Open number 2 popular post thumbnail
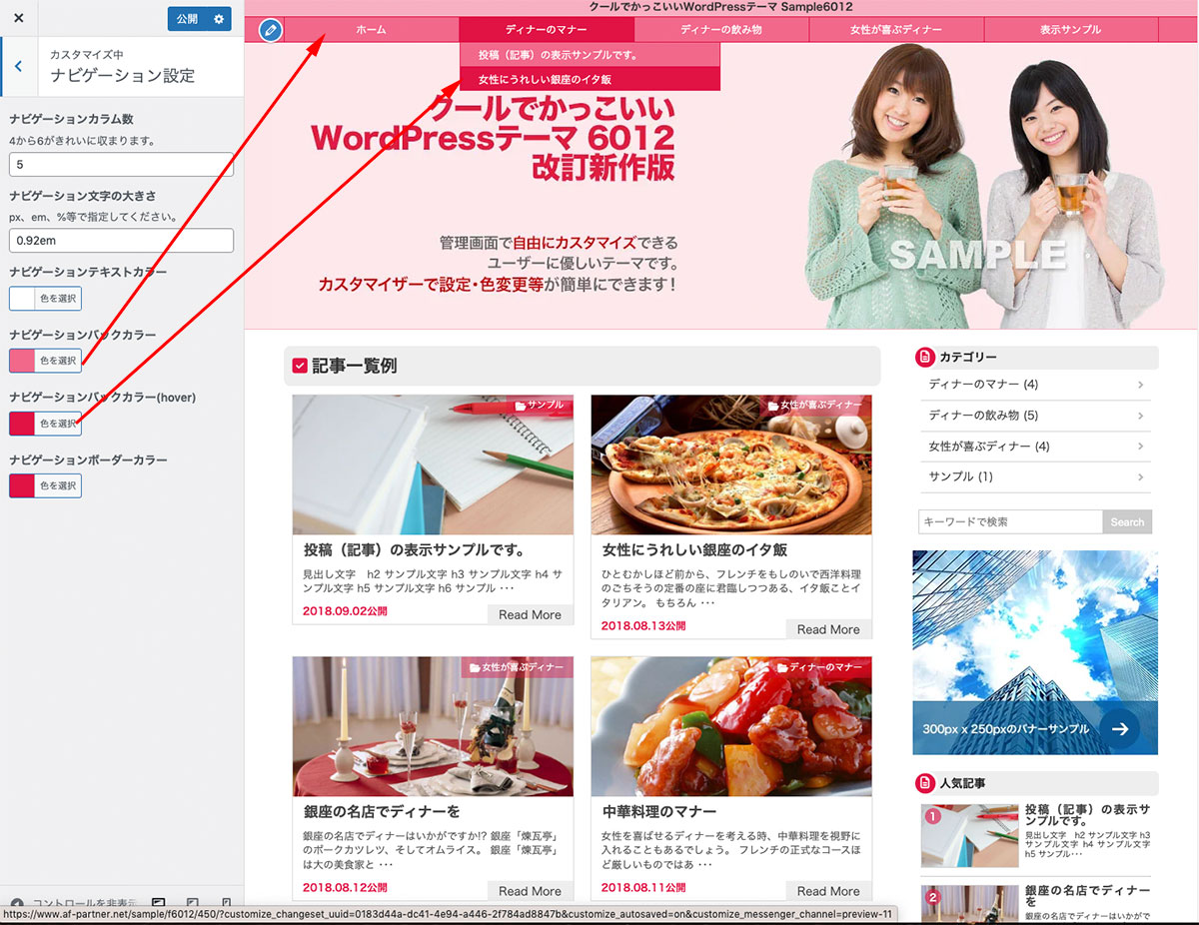 tap(969, 902)
